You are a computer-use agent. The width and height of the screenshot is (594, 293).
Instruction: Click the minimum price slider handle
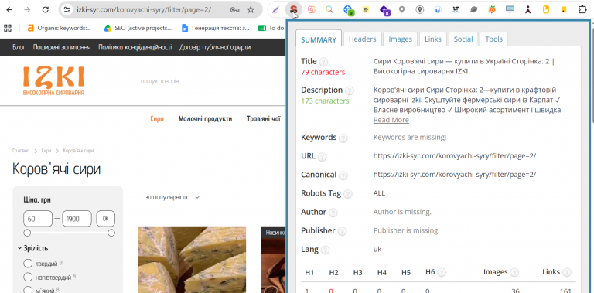[x=27, y=233]
